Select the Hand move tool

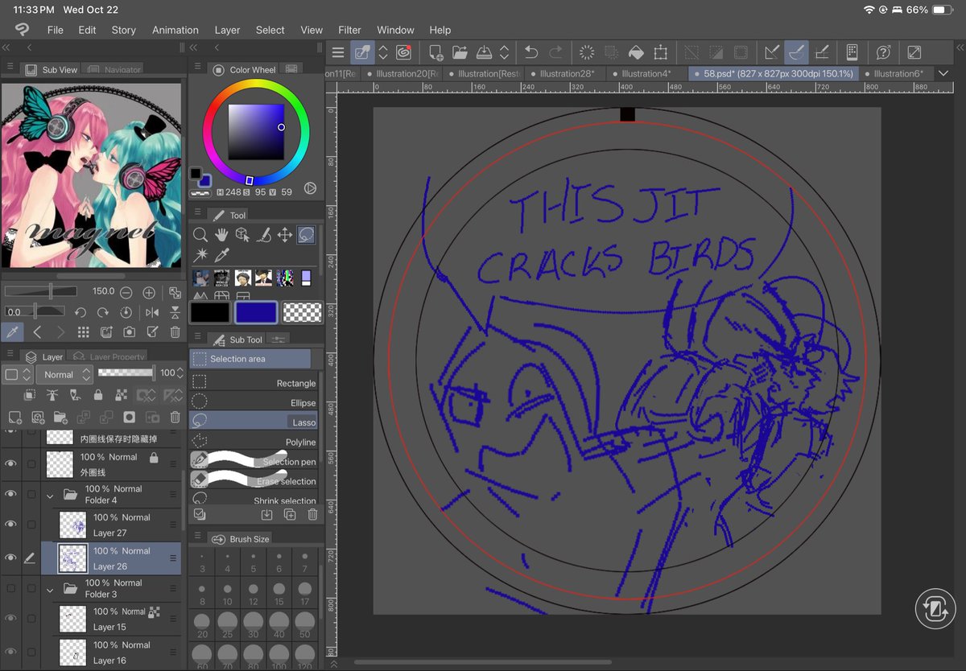click(x=221, y=235)
